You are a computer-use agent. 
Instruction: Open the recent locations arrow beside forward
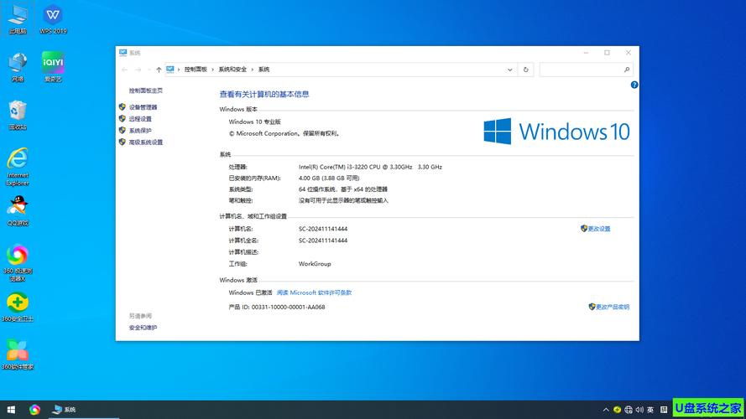click(x=148, y=70)
